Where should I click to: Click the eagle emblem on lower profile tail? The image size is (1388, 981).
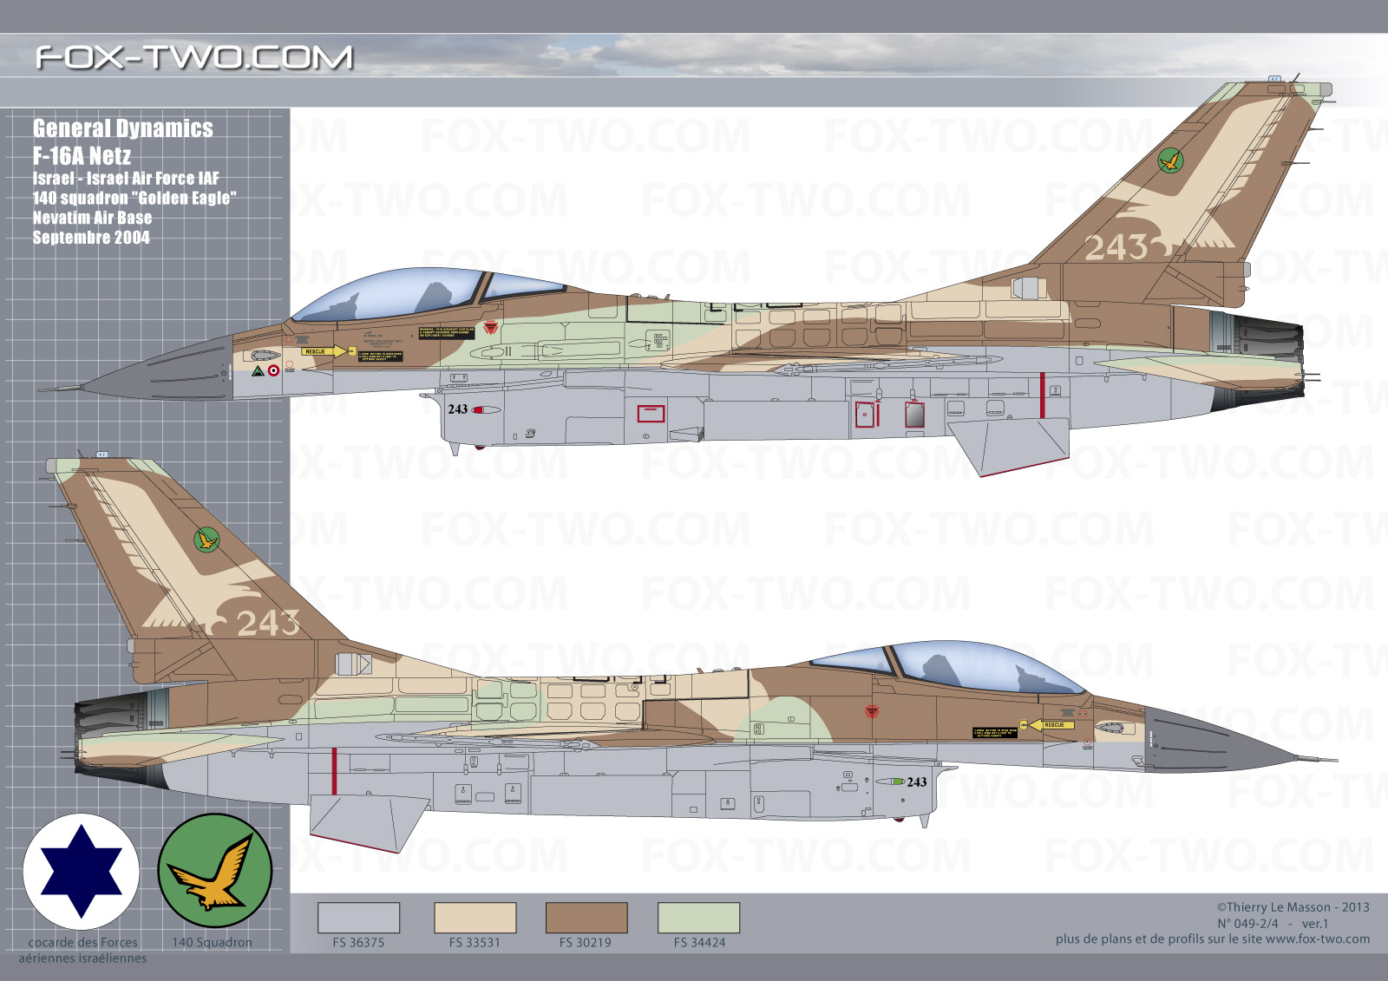[206, 540]
